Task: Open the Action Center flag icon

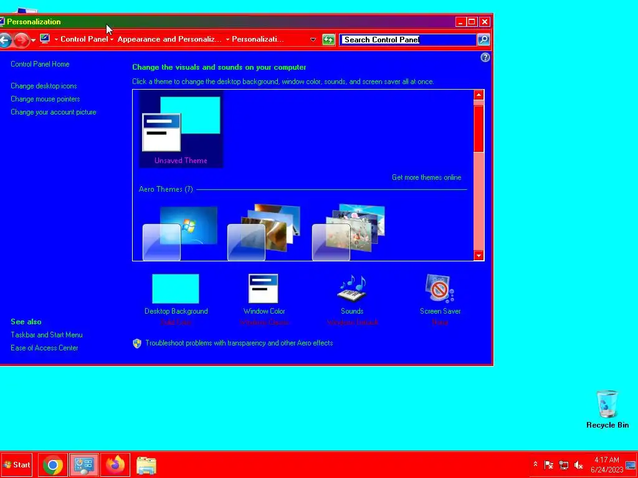Action: (548, 464)
